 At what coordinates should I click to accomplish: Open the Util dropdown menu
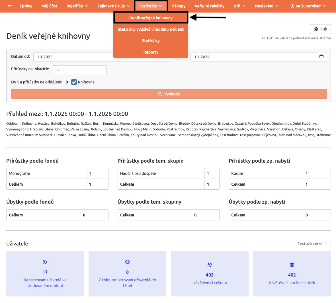pyautogui.click(x=239, y=6)
